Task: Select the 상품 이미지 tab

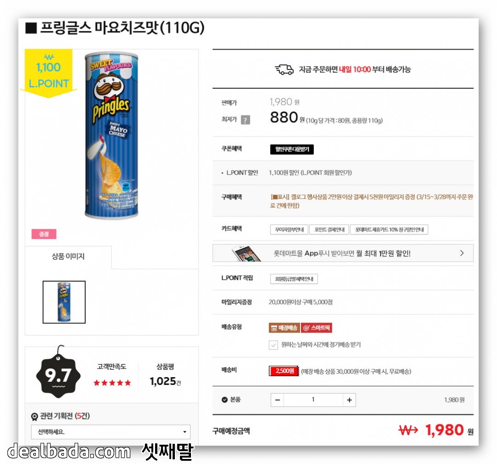Action: tap(68, 257)
